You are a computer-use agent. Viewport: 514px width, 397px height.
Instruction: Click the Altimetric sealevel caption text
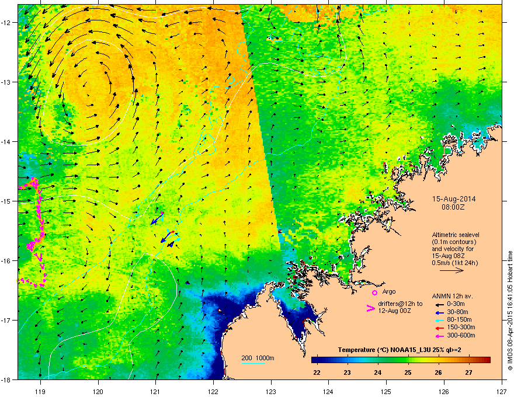456,235
